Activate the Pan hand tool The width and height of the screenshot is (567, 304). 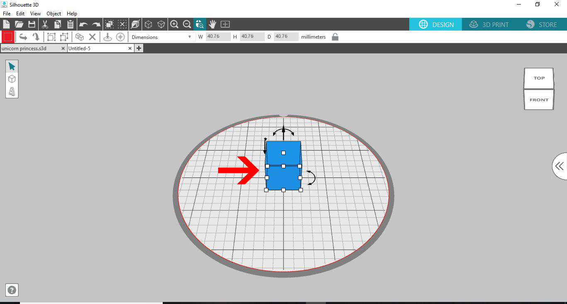213,24
